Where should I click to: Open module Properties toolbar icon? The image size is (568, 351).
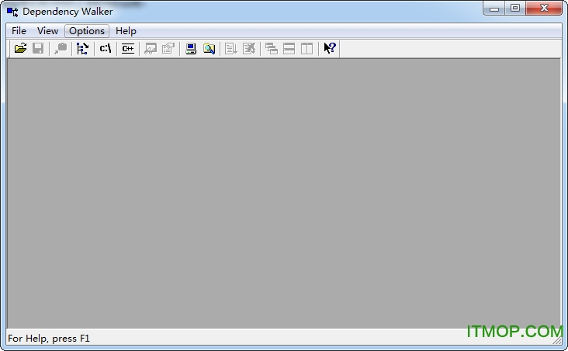168,48
